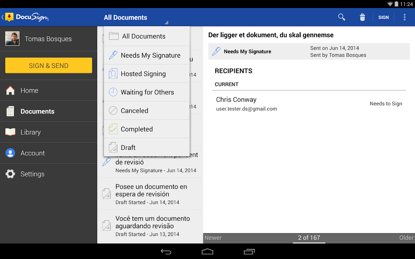The image size is (415, 259).
Task: Click the SIGN button in the top bar
Action: click(x=384, y=17)
